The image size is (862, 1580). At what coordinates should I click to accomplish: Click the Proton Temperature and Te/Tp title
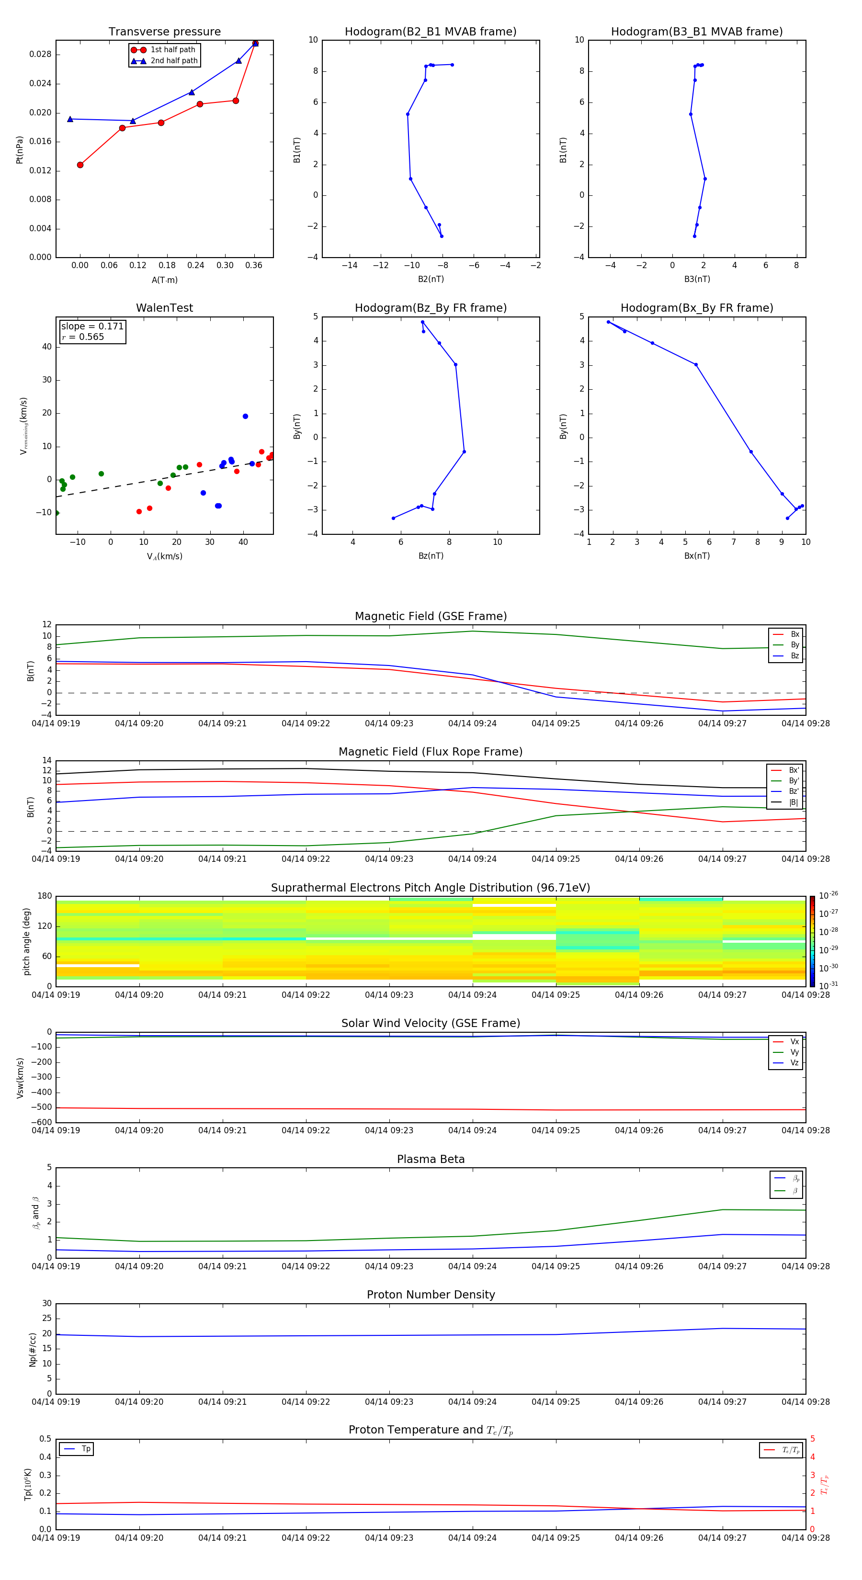[x=431, y=1430]
